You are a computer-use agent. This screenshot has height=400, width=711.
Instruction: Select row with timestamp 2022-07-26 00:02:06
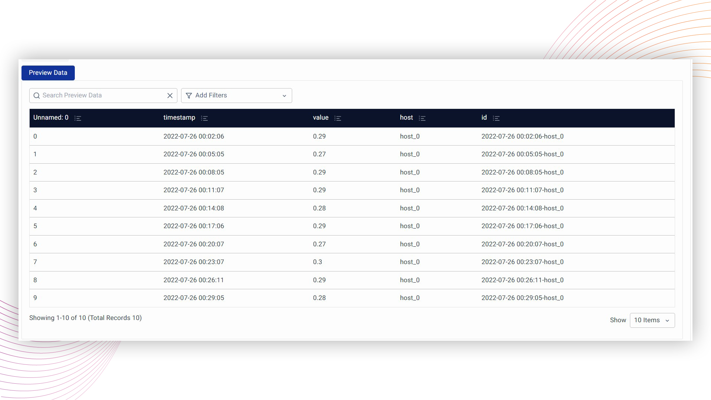click(x=194, y=137)
